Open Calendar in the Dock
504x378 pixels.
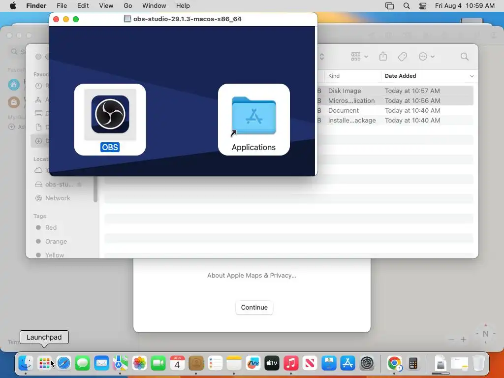(x=177, y=363)
